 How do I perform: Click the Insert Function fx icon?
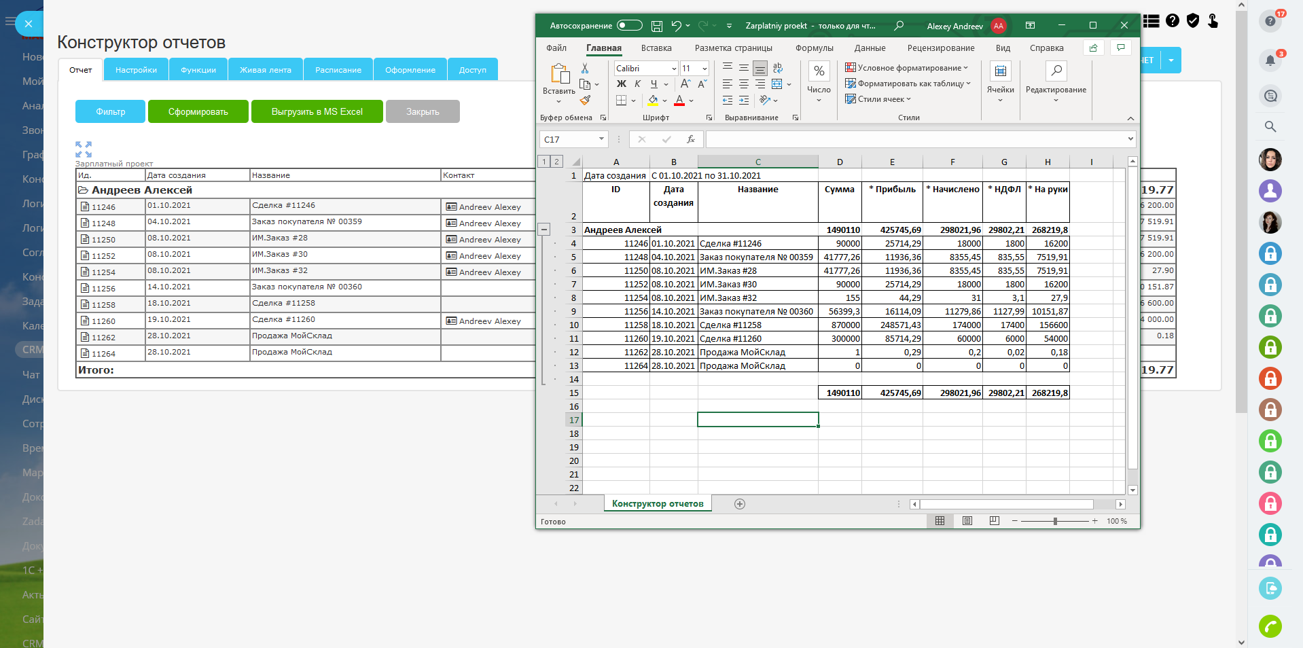(x=690, y=139)
